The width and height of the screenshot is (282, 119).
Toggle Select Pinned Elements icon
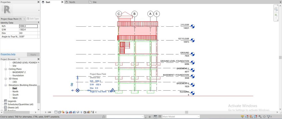251,117
